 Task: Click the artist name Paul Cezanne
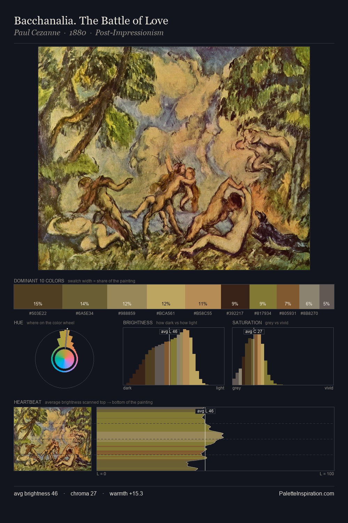tap(37, 33)
